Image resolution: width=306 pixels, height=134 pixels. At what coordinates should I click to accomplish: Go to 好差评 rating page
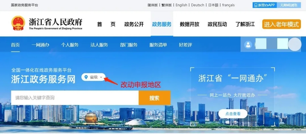pyautogui.click(x=185, y=45)
